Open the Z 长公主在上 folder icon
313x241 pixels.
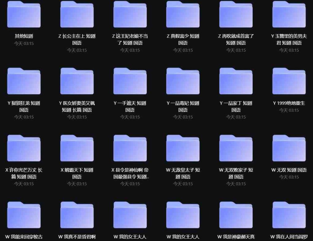pos(77,14)
